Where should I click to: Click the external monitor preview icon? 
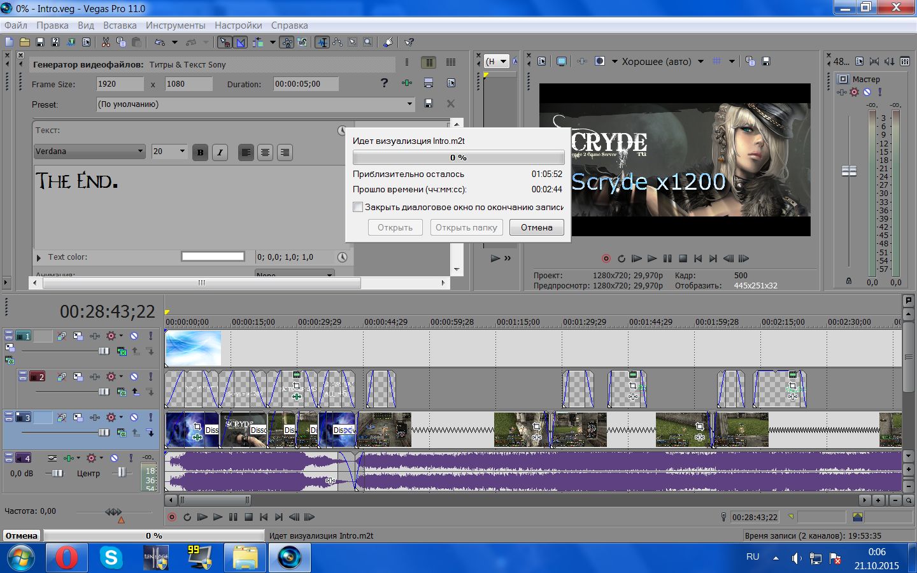coord(561,62)
